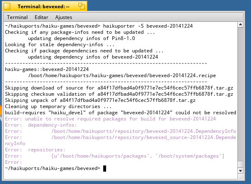Click the scrollbar down arrow

[240, 170]
